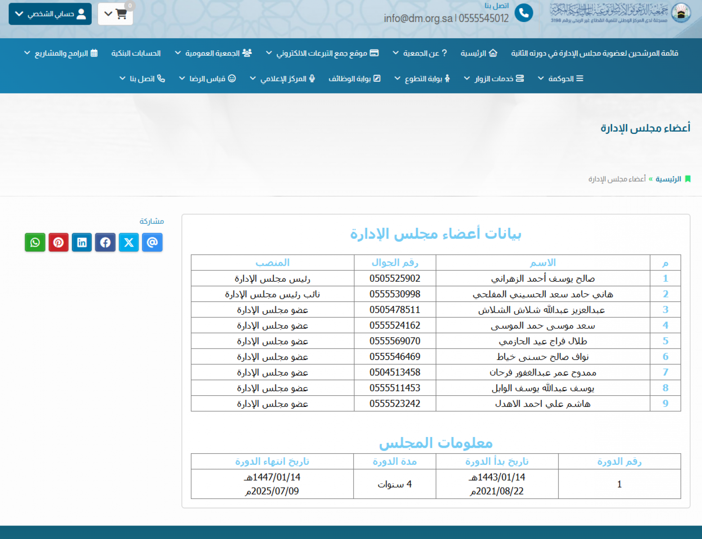Open the shopping cart icon
Screen dimensions: 702x539
pyautogui.click(x=121, y=14)
